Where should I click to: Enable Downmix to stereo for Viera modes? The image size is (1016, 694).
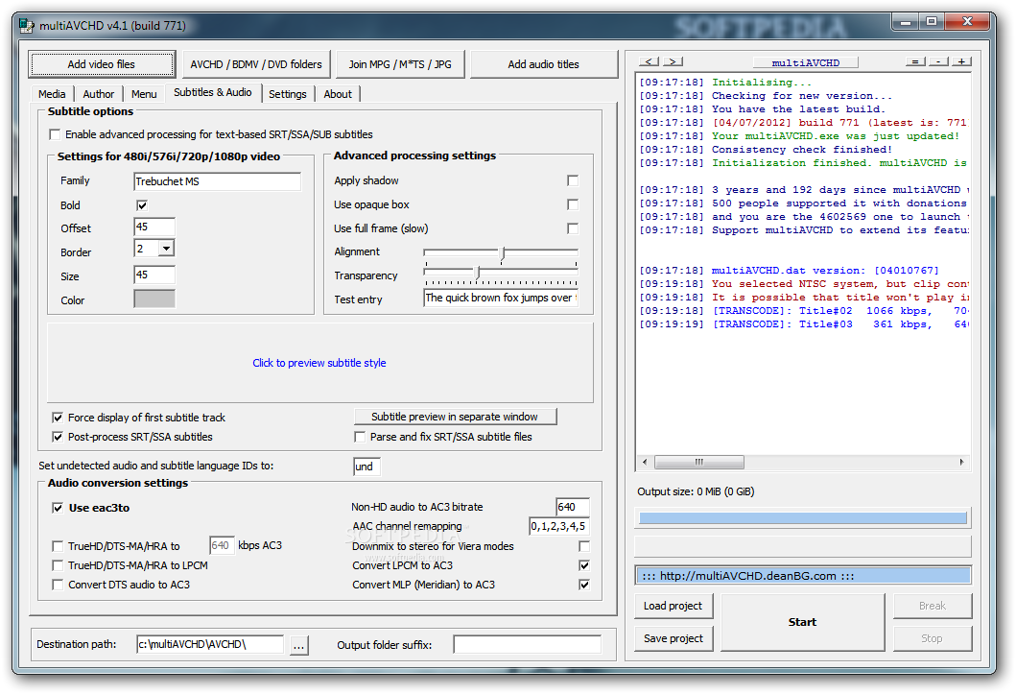pyautogui.click(x=584, y=546)
